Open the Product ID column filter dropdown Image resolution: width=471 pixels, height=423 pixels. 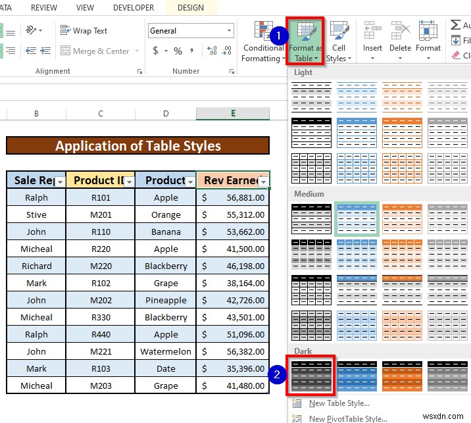pyautogui.click(x=130, y=182)
